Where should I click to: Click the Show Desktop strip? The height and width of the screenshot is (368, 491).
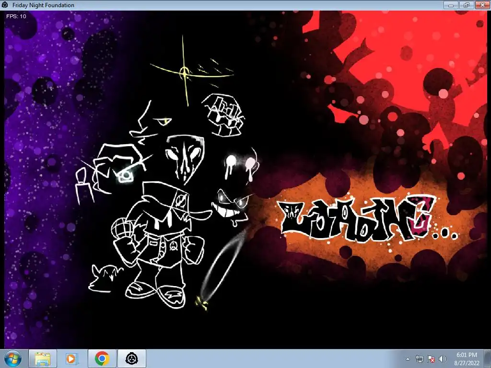488,358
